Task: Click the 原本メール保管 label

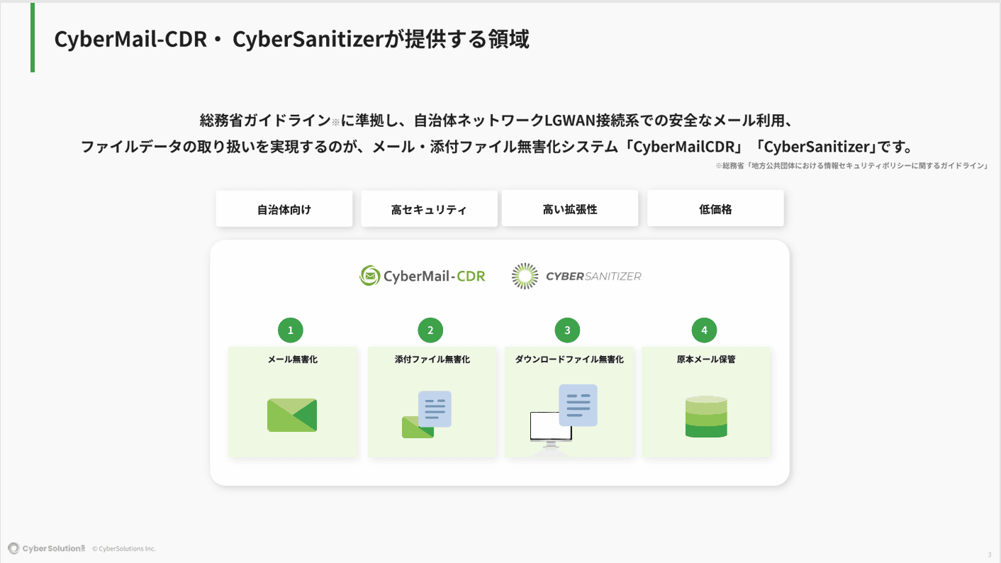Action: click(706, 359)
